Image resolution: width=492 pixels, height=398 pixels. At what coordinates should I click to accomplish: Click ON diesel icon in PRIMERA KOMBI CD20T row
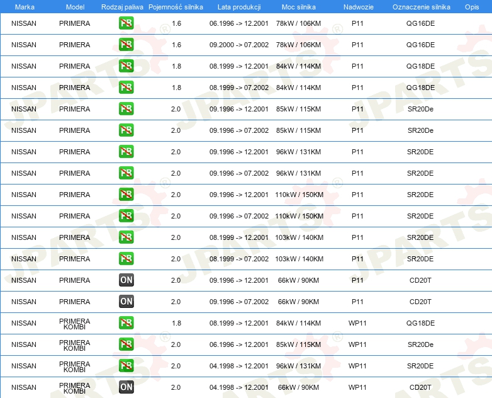[126, 387]
